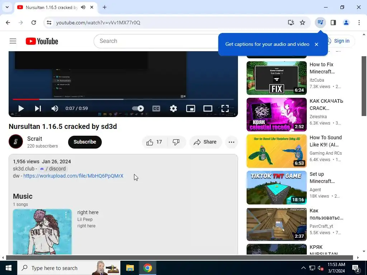This screenshot has width=367, height=275.
Task: Share this video
Action: [x=205, y=142]
